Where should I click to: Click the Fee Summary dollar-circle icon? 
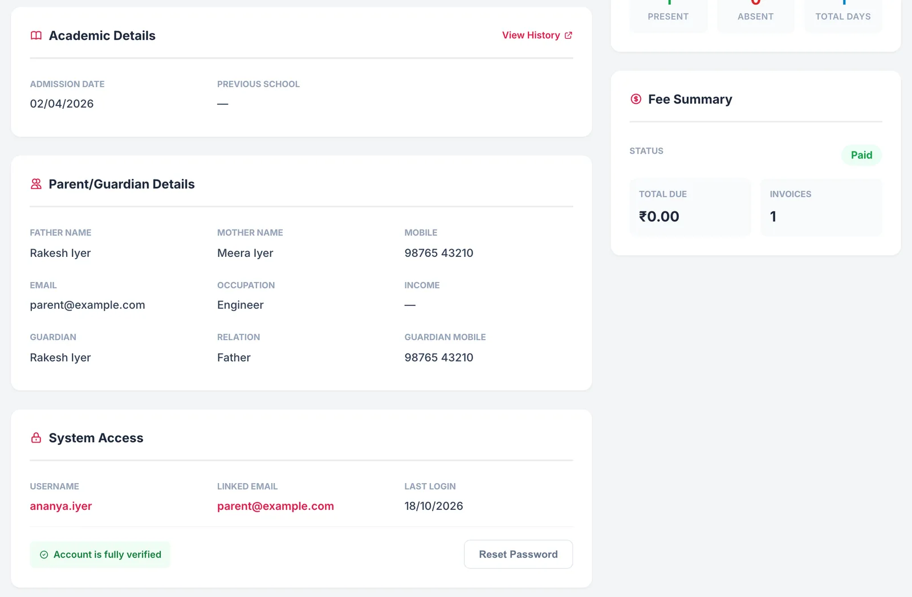636,99
